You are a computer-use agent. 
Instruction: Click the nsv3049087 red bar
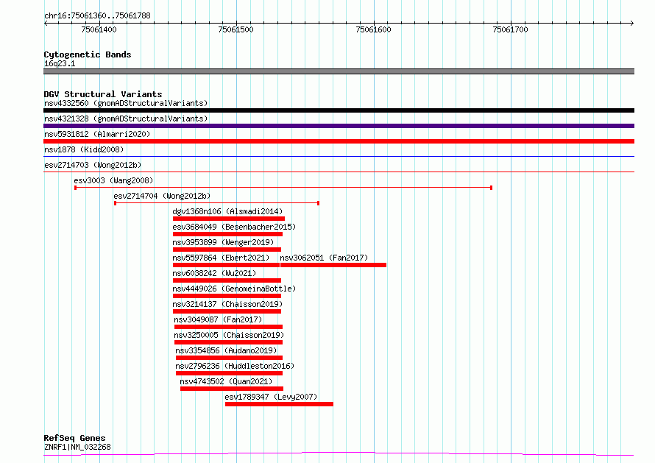tap(228, 327)
